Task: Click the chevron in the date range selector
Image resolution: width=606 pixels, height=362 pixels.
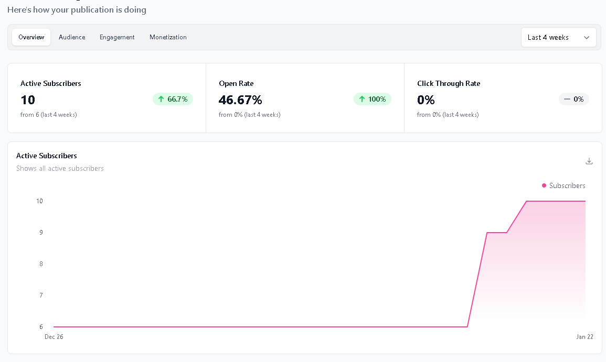Action: click(x=586, y=38)
